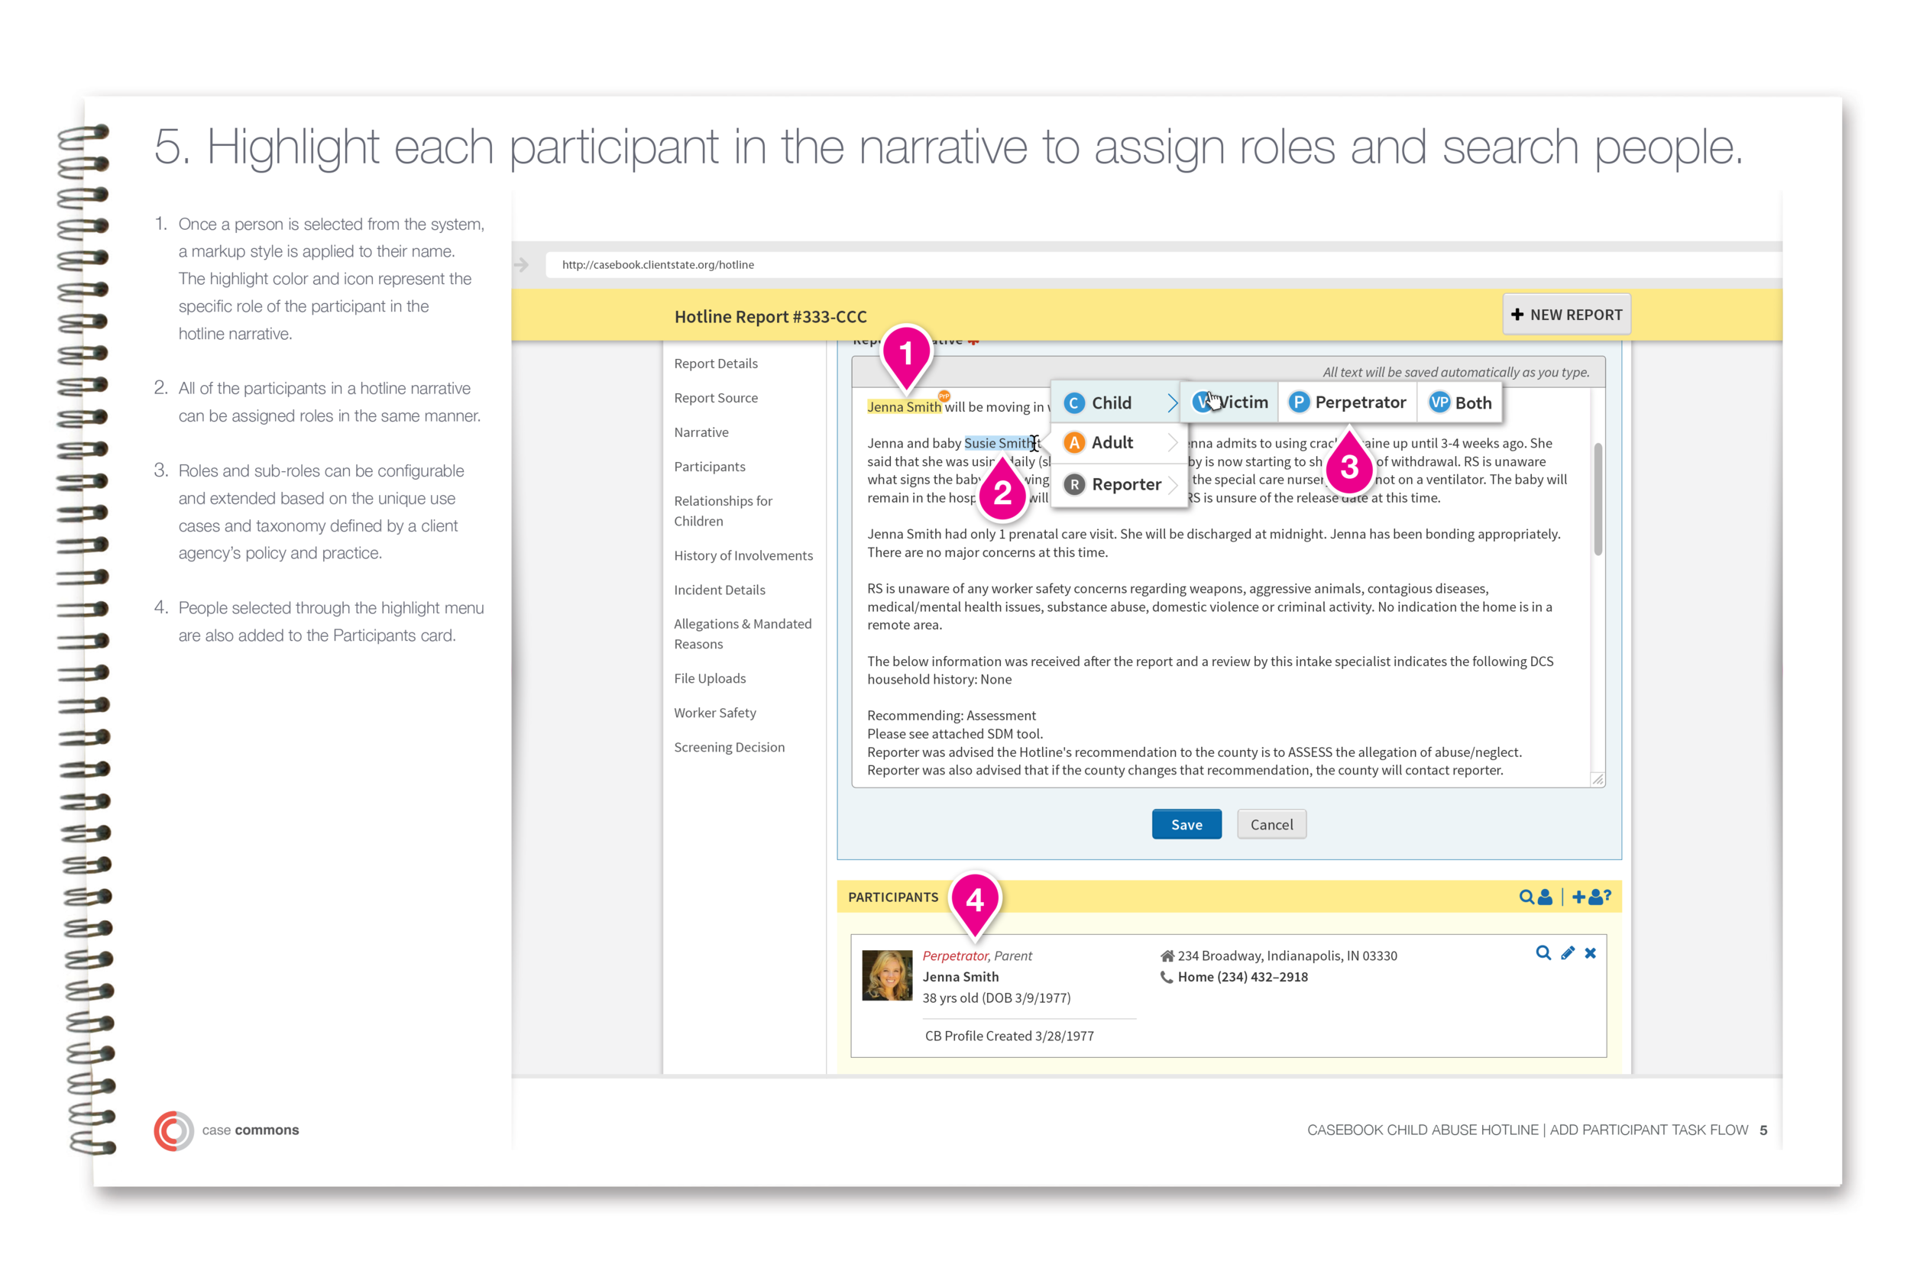1910x1274 pixels.
Task: Choose Victim sub-role
Action: pos(1230,403)
